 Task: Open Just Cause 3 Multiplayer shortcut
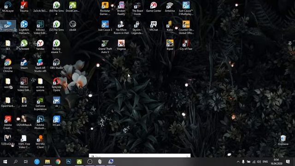tap(186, 8)
